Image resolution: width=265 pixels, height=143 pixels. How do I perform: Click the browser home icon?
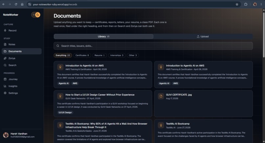pyautogui.click(x=22, y=4)
